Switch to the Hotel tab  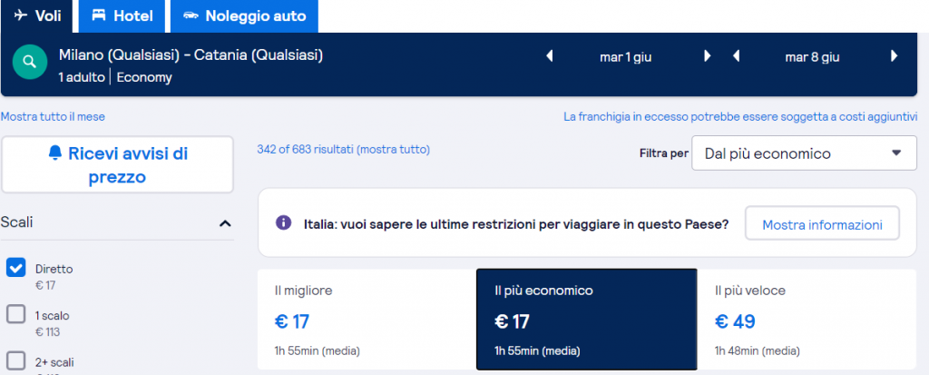(121, 16)
